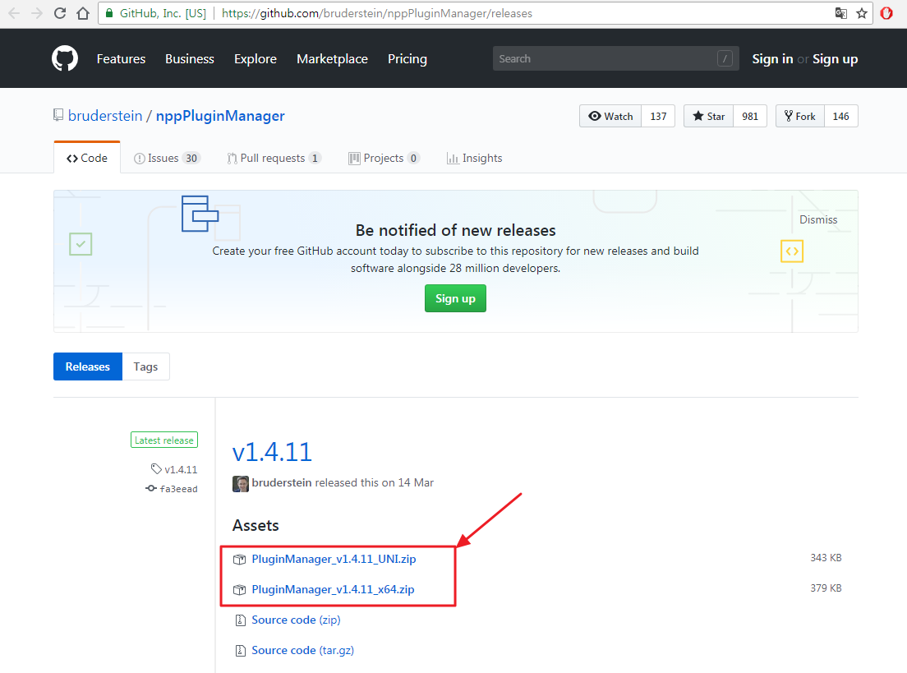The width and height of the screenshot is (907, 673).
Task: Click the commit icon near fa3eead
Action: point(151,488)
